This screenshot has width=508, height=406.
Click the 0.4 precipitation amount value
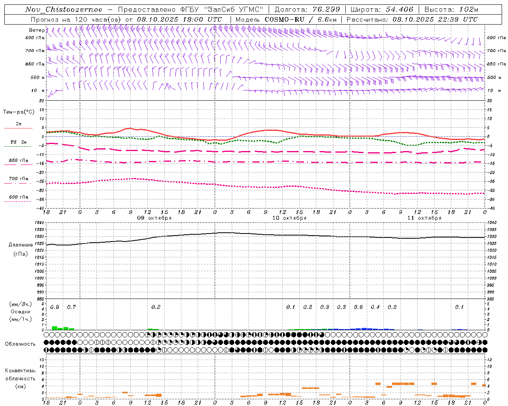click(x=375, y=307)
